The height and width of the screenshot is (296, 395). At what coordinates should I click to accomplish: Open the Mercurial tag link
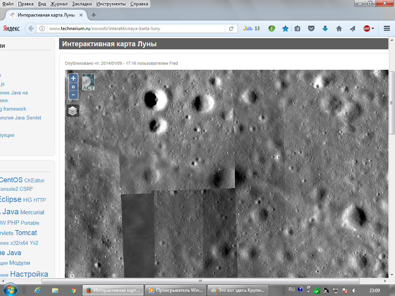coord(32,212)
